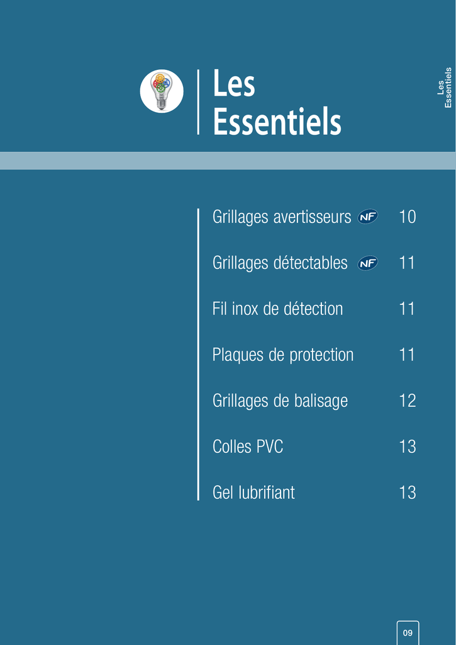456x645 pixels.
Task: Go to the Gel lubrifiant entry
Action: pos(253,493)
